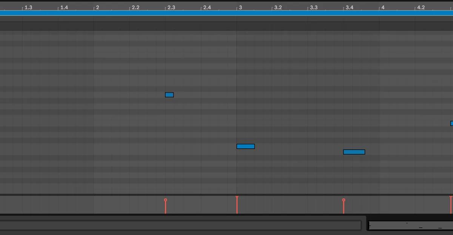The width and height of the screenshot is (453, 235).
Task: Click ruler position 2.3
Action: point(171,8)
